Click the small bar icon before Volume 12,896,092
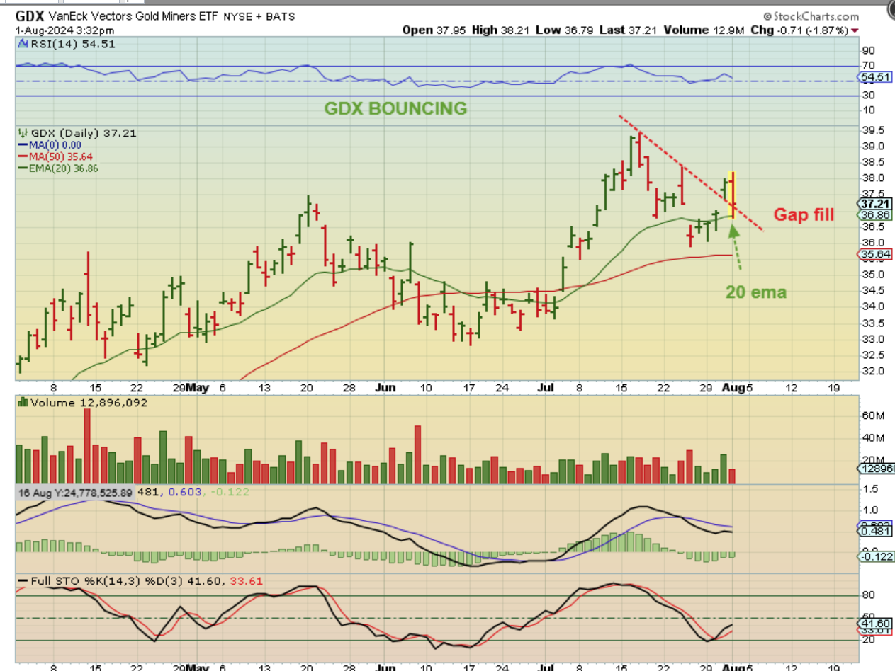Viewport: 895px width, 671px height. [21, 402]
